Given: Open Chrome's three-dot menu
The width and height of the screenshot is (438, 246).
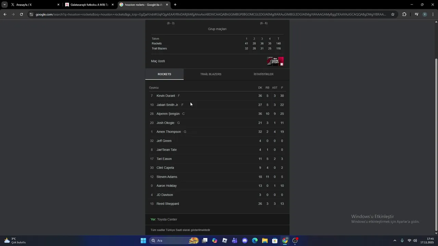Looking at the screenshot, I should pyautogui.click(x=433, y=14).
